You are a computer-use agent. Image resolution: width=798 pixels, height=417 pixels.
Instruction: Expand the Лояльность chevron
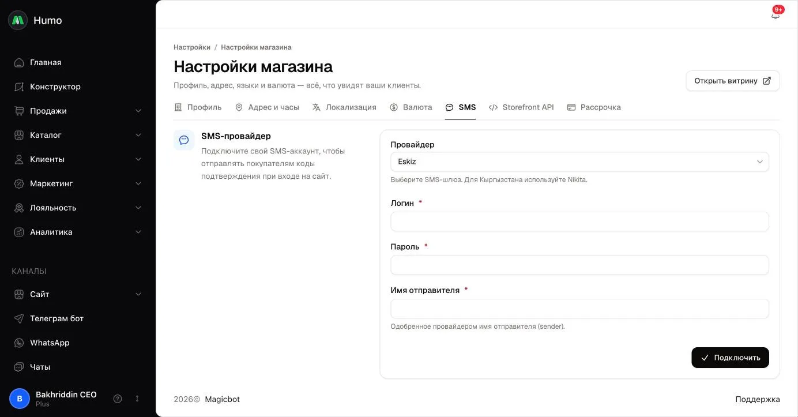pos(138,208)
